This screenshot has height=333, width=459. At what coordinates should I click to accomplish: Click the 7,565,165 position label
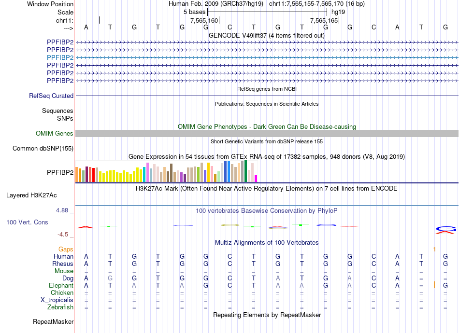coord(324,20)
